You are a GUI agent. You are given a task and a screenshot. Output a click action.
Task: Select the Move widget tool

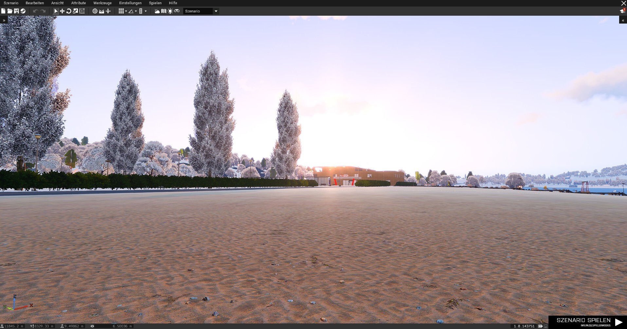pos(62,11)
